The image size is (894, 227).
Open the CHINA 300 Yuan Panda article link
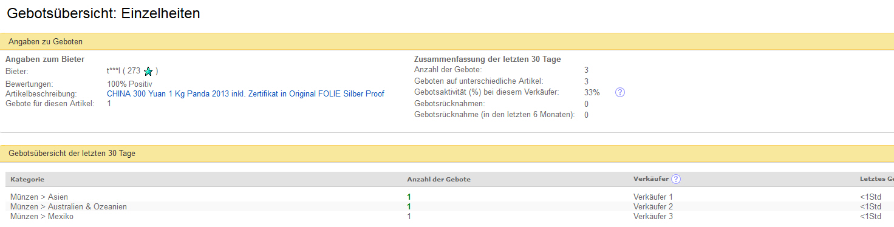click(x=245, y=94)
